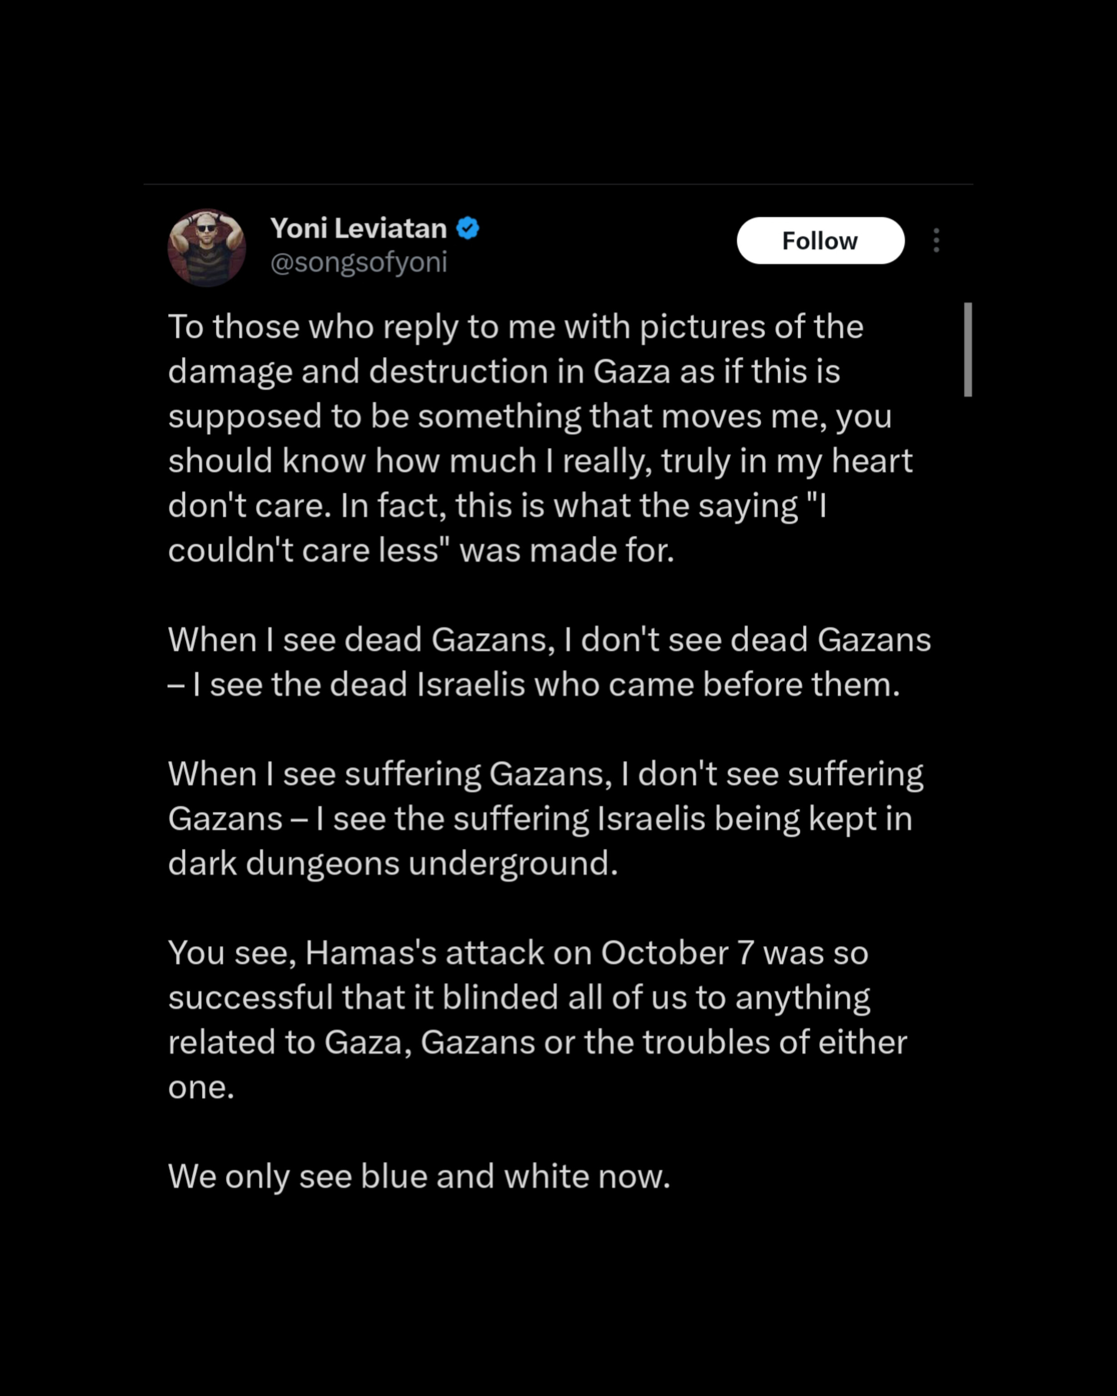The width and height of the screenshot is (1117, 1396).
Task: Open the three-dot more options menu
Action: [x=936, y=240]
